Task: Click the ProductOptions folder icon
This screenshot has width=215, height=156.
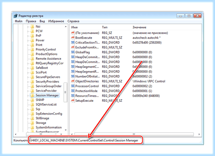Action: coord(32,54)
